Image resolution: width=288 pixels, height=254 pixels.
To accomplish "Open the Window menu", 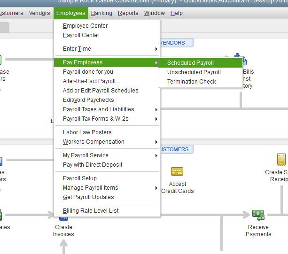I will [x=154, y=13].
